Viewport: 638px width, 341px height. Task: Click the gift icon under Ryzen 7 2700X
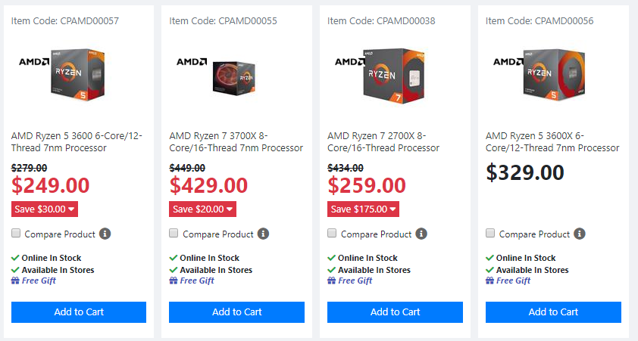(332, 281)
